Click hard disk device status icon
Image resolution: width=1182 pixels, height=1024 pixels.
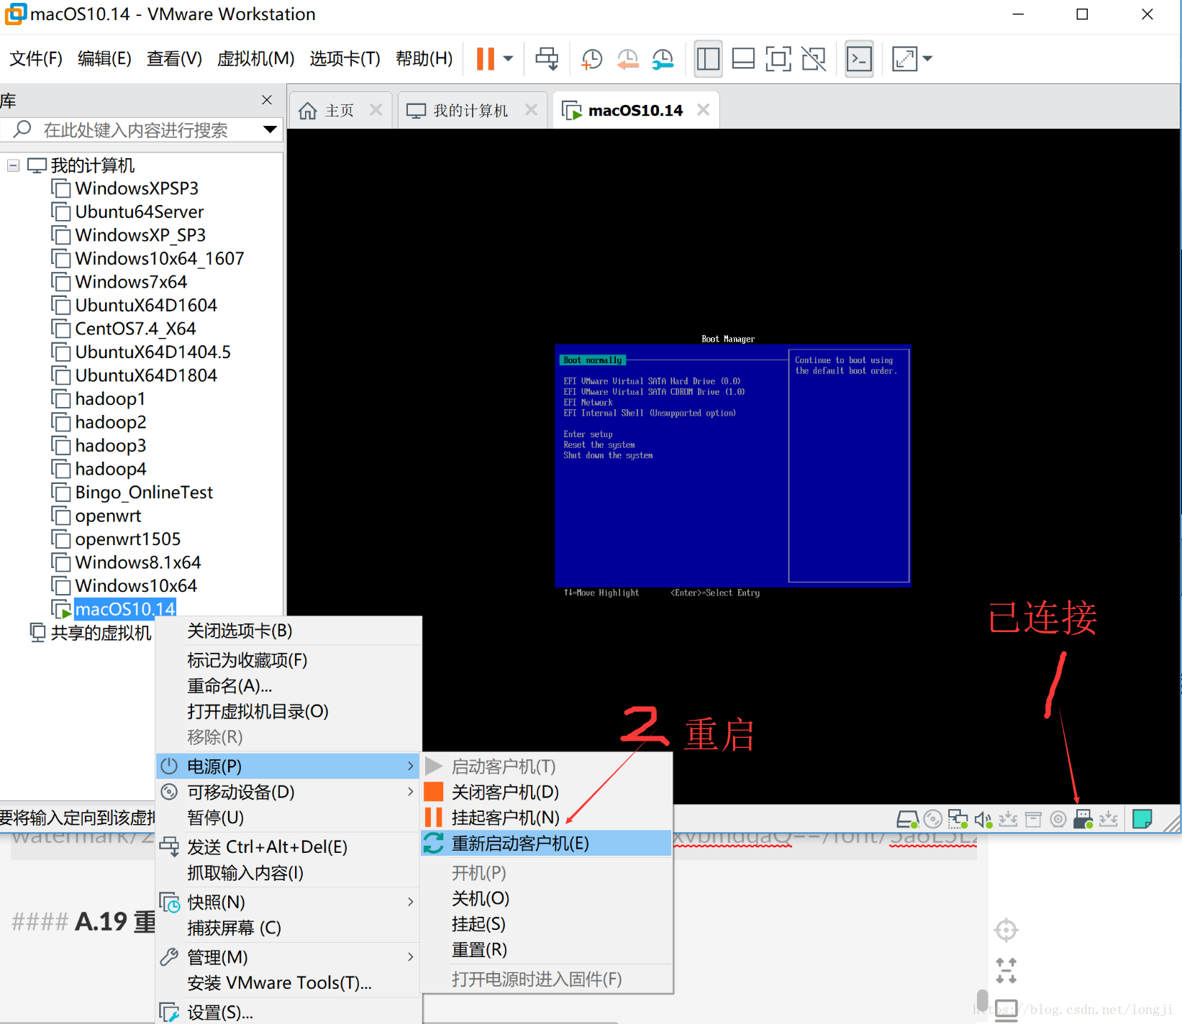(x=907, y=819)
